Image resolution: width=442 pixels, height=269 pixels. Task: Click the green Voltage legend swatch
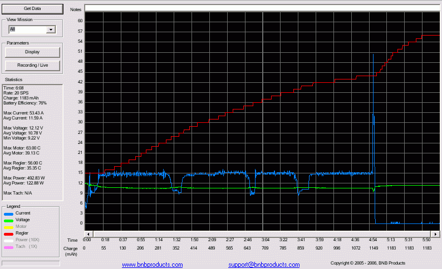coord(9,220)
